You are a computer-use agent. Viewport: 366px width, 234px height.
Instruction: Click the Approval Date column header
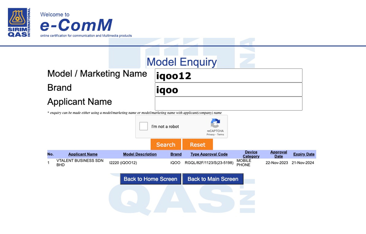[x=279, y=154]
